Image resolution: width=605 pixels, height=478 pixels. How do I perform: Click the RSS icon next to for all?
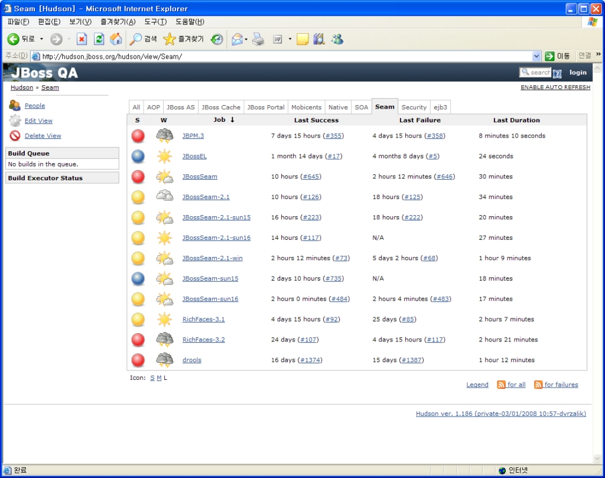point(501,385)
